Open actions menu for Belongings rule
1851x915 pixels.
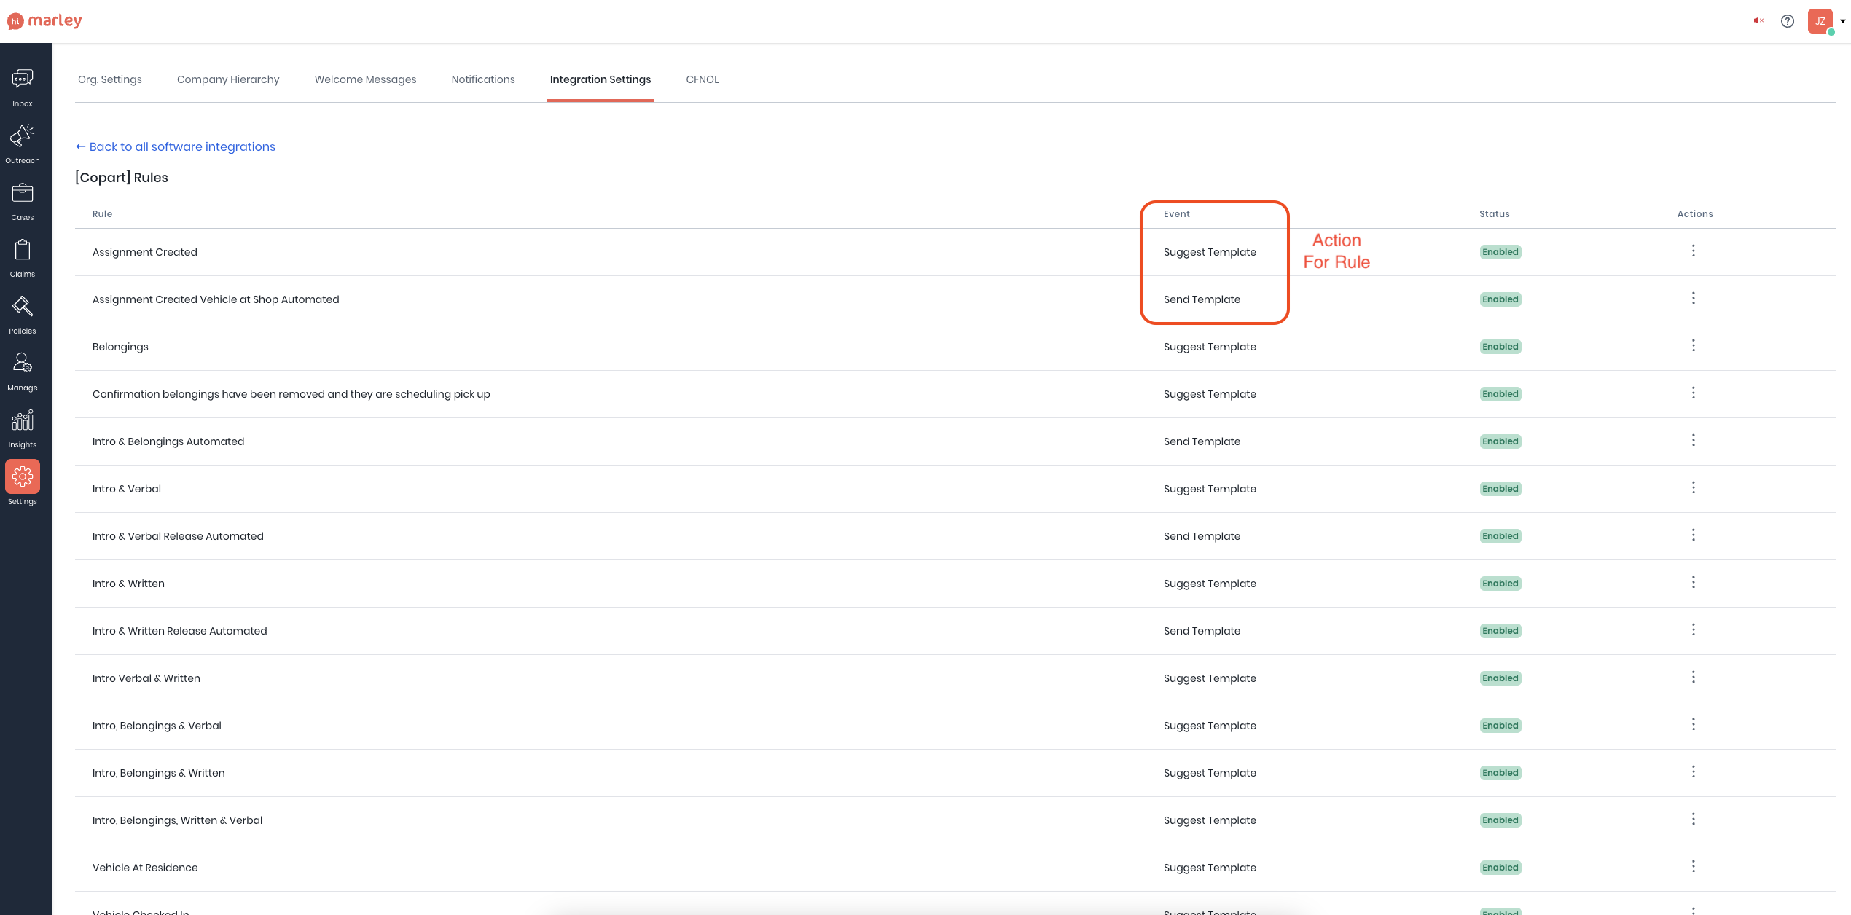click(1693, 345)
